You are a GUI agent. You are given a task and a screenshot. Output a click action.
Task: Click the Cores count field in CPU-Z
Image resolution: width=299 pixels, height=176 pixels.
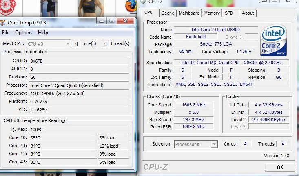245,144
